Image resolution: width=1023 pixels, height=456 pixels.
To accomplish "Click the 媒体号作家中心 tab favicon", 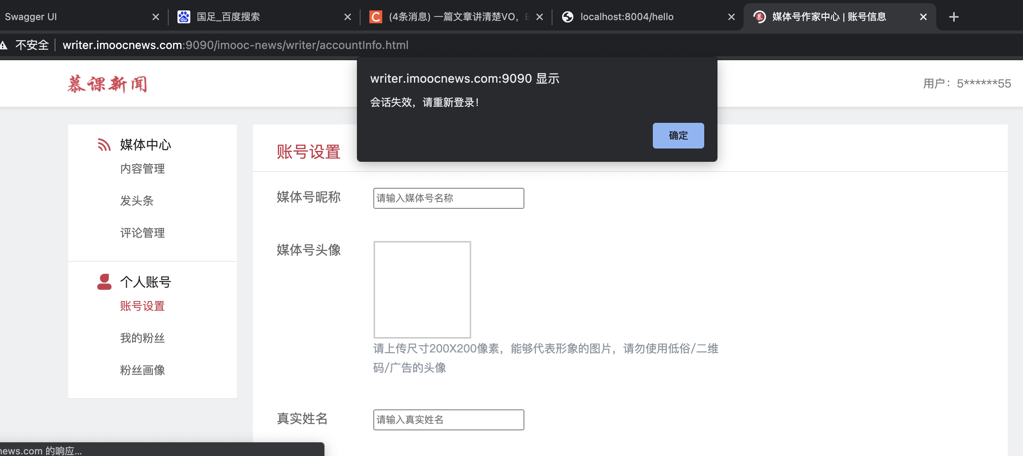I will point(759,16).
